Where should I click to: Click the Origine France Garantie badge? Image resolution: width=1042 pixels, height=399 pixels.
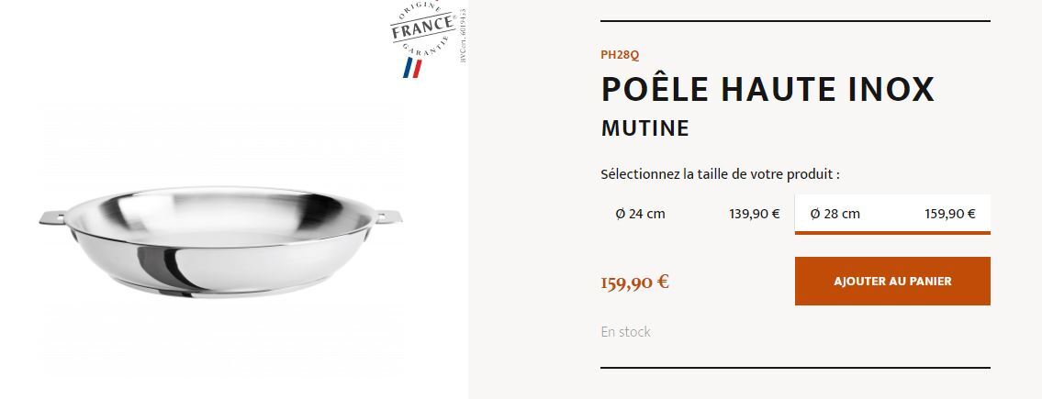pyautogui.click(x=421, y=29)
